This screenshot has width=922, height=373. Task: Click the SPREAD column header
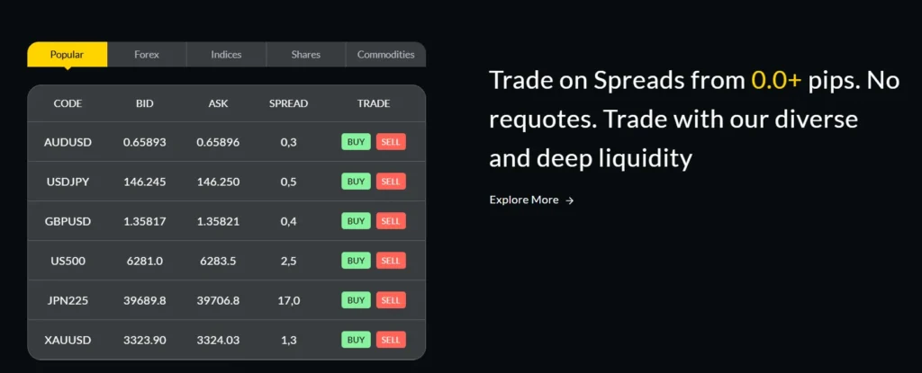pos(288,103)
